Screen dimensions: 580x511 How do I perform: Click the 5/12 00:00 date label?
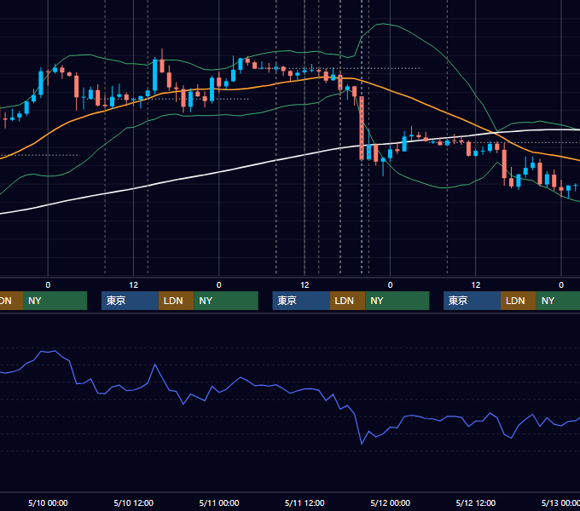(x=391, y=502)
